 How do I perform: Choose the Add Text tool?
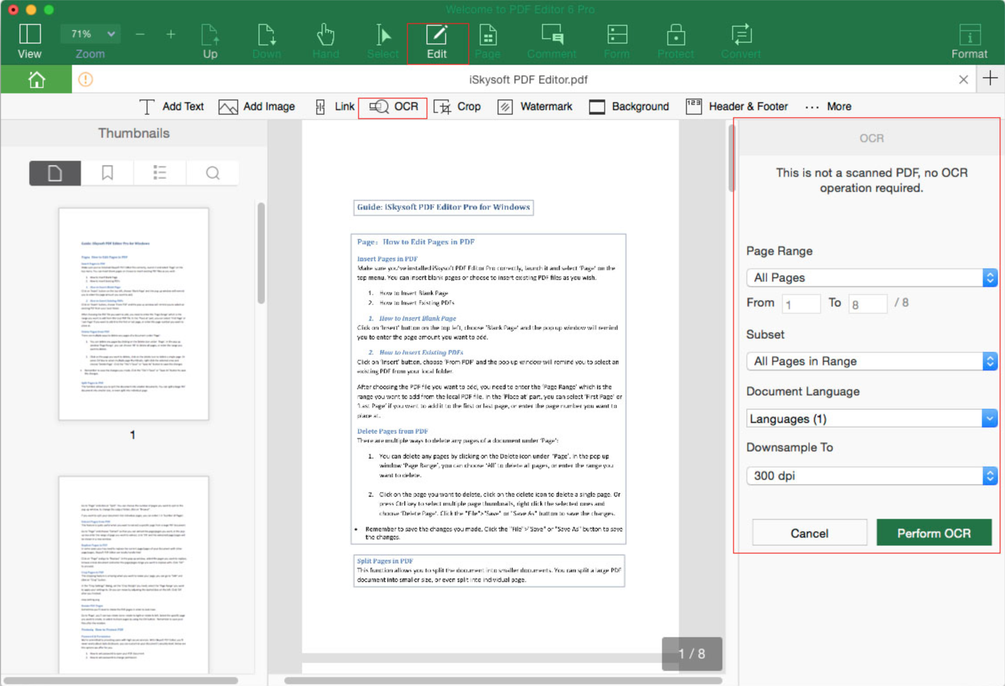point(171,107)
